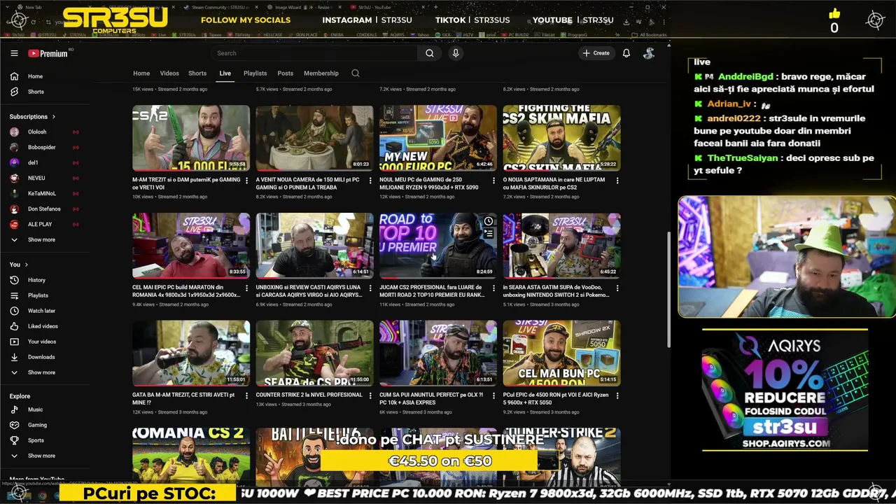
Task: Open options menu for M-AM TREZIT si o DAM video
Action: point(246,181)
